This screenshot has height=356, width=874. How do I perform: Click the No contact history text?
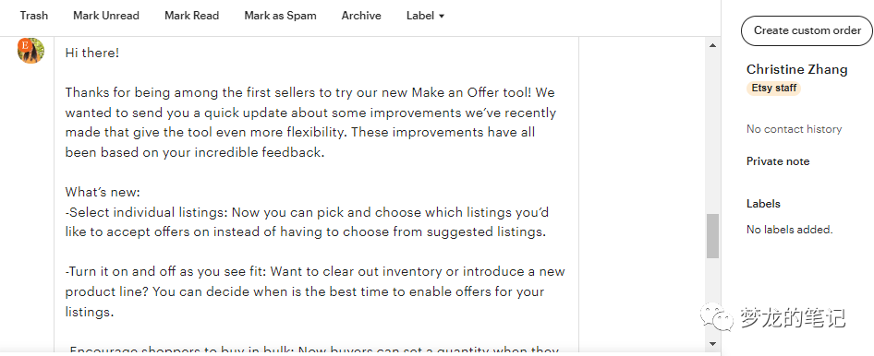795,129
